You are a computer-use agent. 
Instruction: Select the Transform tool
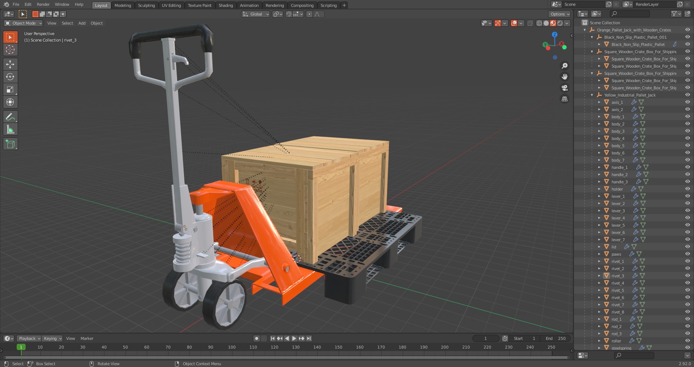tap(10, 102)
